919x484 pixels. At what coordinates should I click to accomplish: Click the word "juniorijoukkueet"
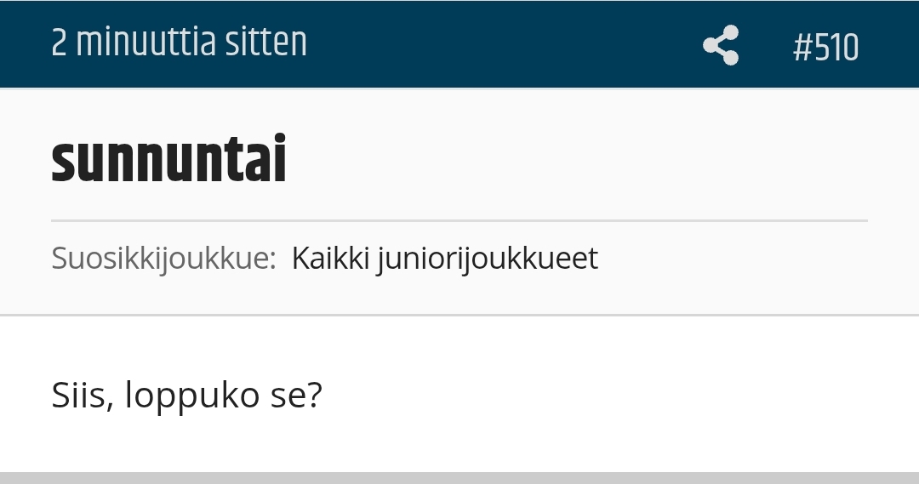[x=488, y=258]
